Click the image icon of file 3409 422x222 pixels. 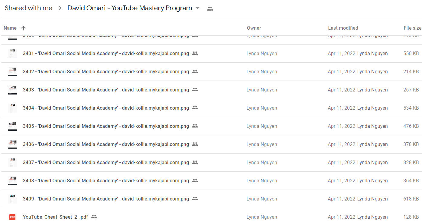point(12,199)
